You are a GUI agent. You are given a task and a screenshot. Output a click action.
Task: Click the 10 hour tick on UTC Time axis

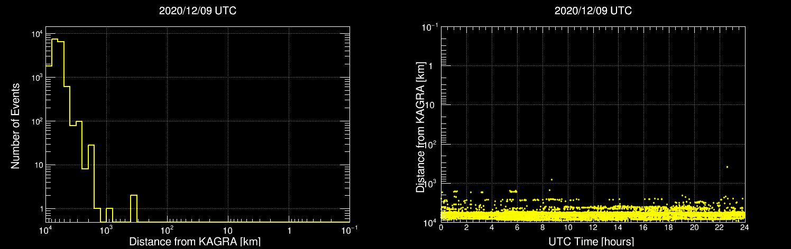point(568,228)
